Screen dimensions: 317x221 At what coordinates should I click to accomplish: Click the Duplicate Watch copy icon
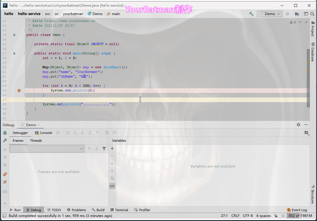[x=112, y=178]
